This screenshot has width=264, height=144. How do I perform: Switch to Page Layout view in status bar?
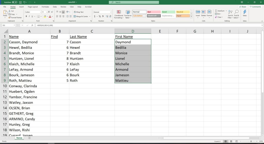pos(231,141)
